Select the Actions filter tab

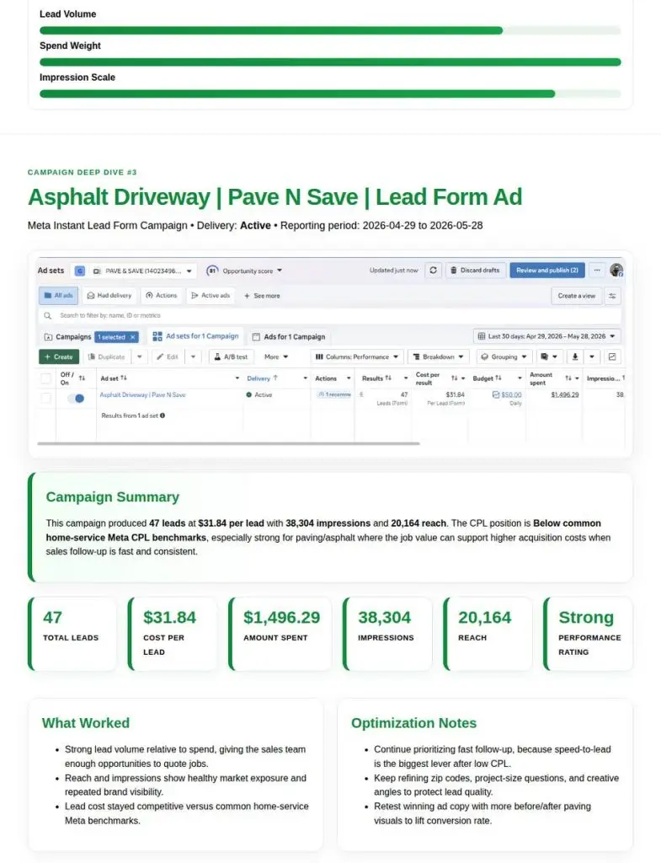pos(162,296)
